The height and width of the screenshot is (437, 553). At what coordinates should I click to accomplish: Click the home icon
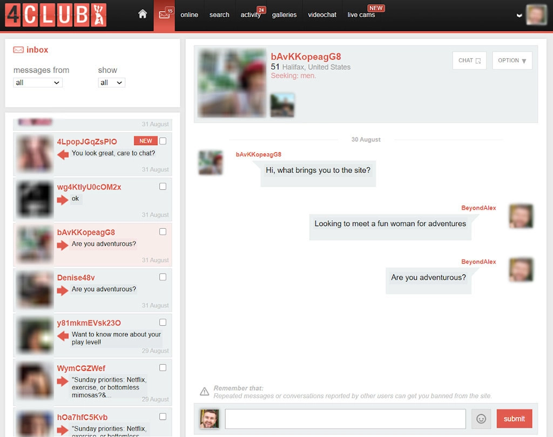tap(142, 15)
